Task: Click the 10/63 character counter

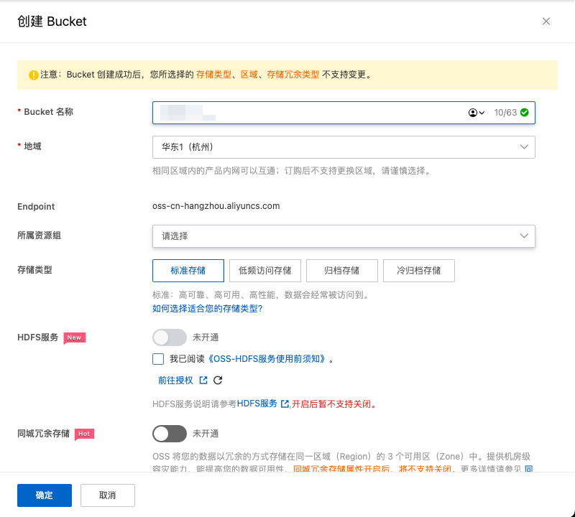Action: pyautogui.click(x=505, y=113)
